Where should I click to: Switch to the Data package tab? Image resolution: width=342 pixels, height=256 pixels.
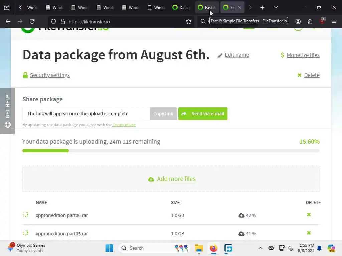pos(181,7)
